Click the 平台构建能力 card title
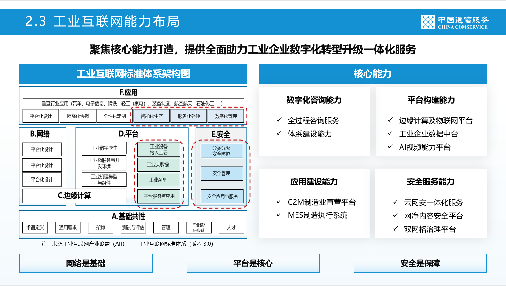This screenshot has height=286, width=506. pos(431,100)
